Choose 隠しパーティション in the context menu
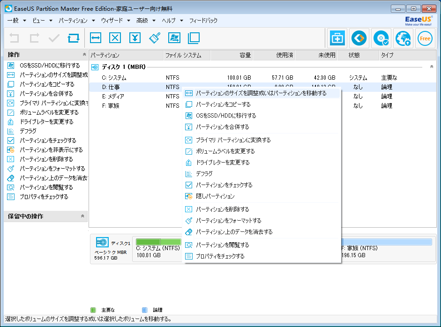Screen dimensions: 441x327 coord(262,196)
